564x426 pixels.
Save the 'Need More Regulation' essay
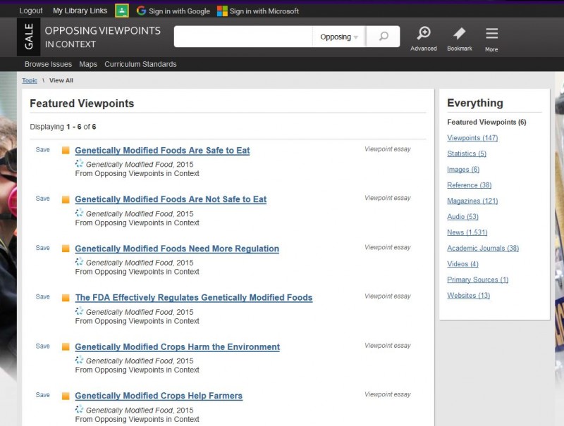42,248
